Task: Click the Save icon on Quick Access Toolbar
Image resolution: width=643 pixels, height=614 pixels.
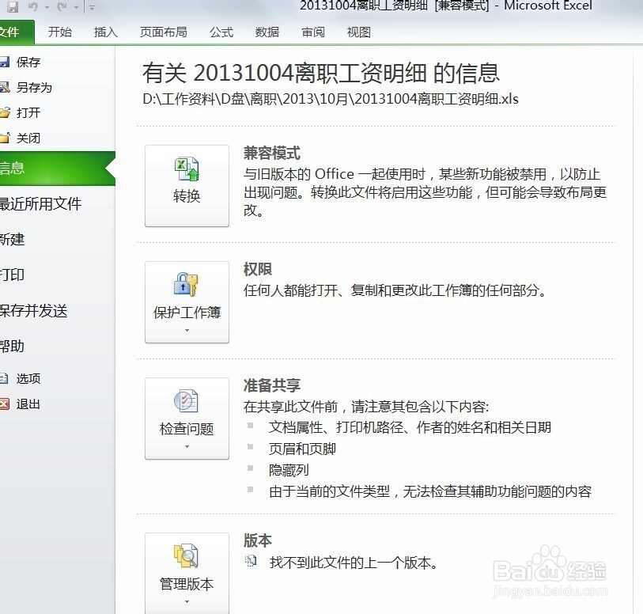Action: click(x=13, y=6)
